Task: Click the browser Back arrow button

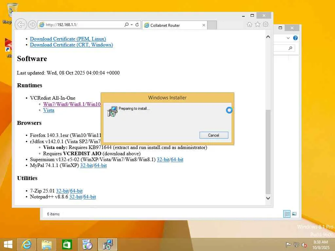Action: [x=21, y=25]
